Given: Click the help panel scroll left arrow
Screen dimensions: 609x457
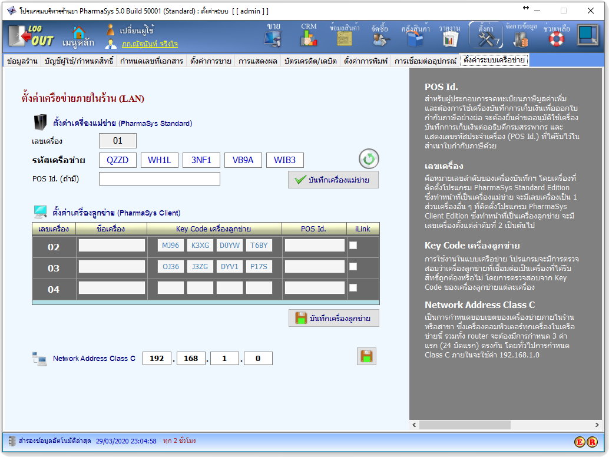Looking at the screenshot, I should point(414,425).
